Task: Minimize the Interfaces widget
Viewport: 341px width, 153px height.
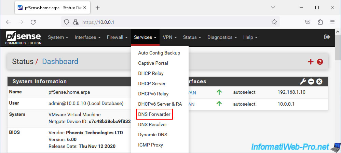Action: pyautogui.click(x=311, y=81)
